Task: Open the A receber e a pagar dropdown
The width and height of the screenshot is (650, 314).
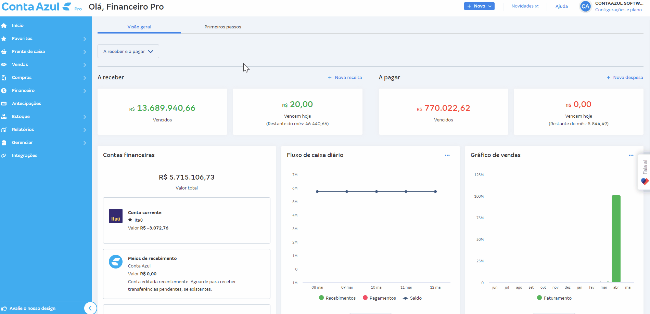Action: pyautogui.click(x=128, y=51)
